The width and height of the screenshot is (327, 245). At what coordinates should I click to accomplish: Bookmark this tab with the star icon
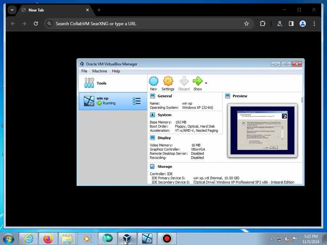point(247,24)
